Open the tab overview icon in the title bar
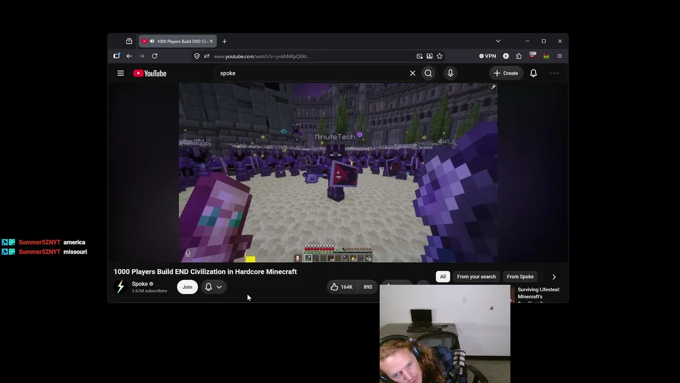Image resolution: width=680 pixels, height=383 pixels. pos(129,41)
